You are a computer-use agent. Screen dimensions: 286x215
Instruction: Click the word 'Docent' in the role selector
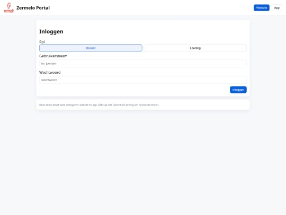pyautogui.click(x=91, y=48)
